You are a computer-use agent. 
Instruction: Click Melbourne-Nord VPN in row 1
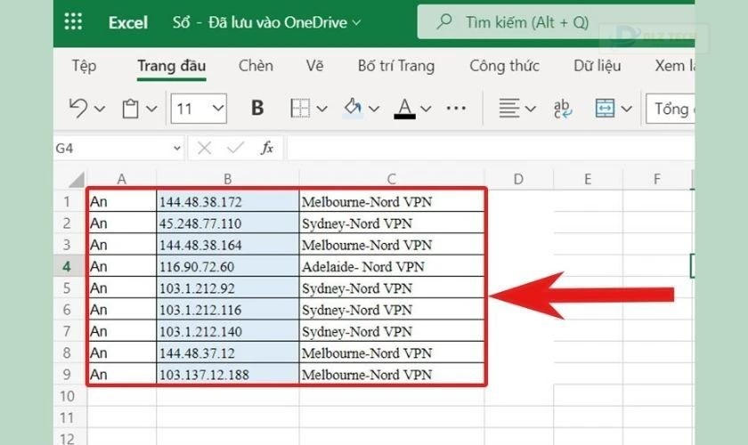392,201
